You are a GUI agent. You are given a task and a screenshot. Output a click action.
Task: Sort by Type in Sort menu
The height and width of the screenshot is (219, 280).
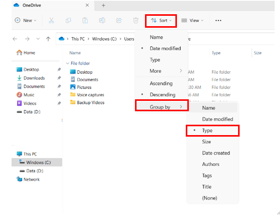pyautogui.click(x=162, y=60)
